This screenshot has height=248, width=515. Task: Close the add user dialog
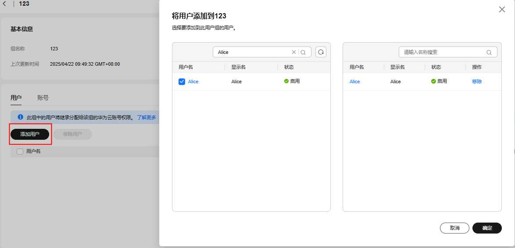pos(502,10)
